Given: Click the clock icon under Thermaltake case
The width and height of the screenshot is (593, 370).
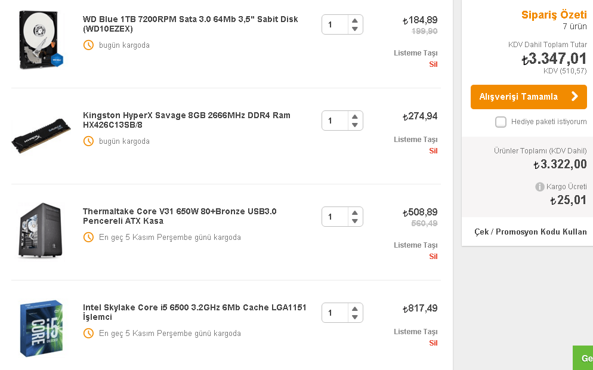Looking at the screenshot, I should (x=88, y=238).
